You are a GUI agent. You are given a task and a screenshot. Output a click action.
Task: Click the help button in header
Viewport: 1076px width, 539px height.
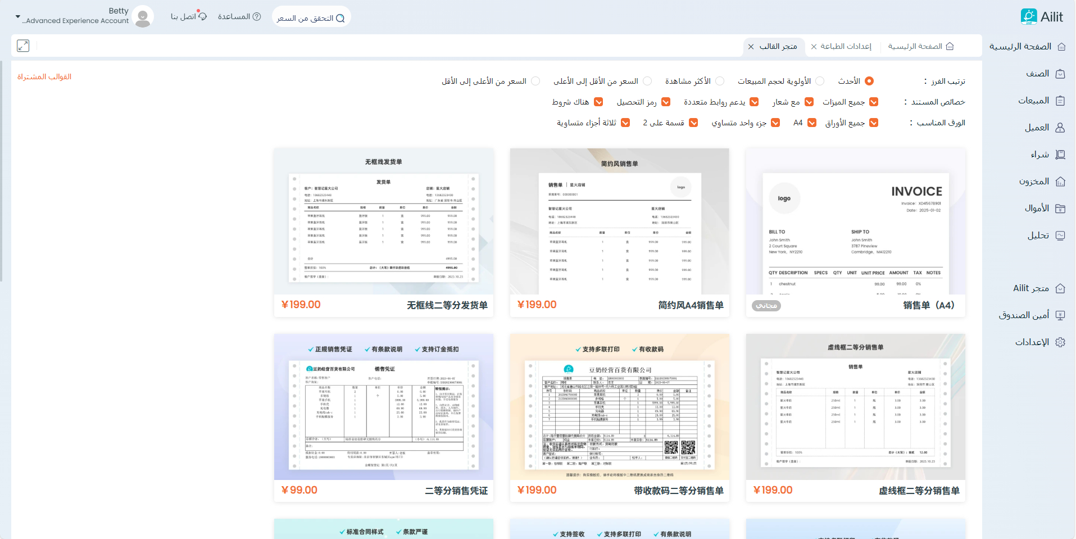click(x=239, y=17)
